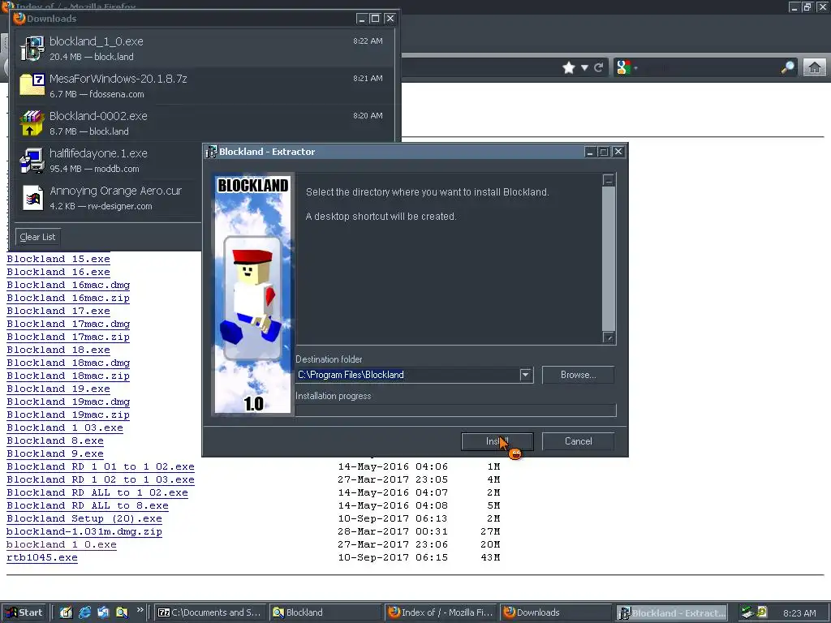Image resolution: width=831 pixels, height=623 pixels.
Task: Click the Firefox reload page icon
Action: click(x=598, y=68)
